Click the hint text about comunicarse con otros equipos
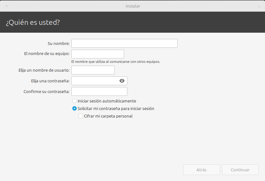This screenshot has width=265, height=181. pyautogui.click(x=116, y=62)
